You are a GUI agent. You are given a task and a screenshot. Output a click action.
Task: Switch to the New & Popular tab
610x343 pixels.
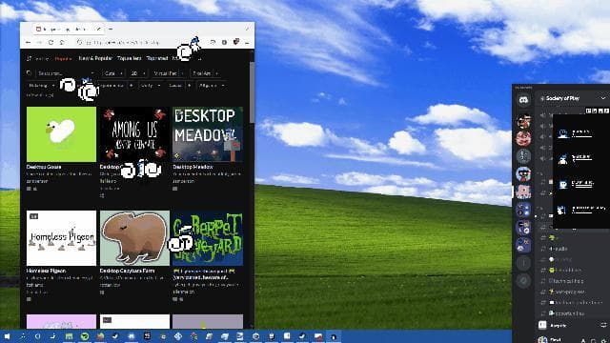(x=95, y=58)
